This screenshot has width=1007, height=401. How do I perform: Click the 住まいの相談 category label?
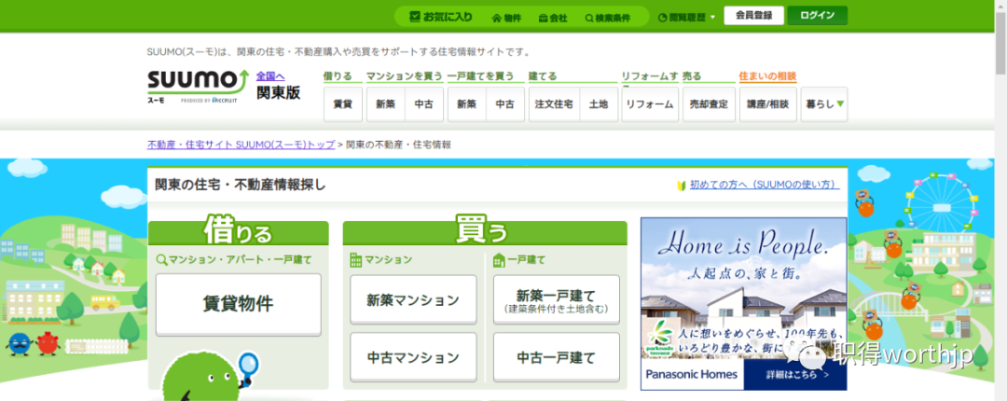tap(767, 76)
